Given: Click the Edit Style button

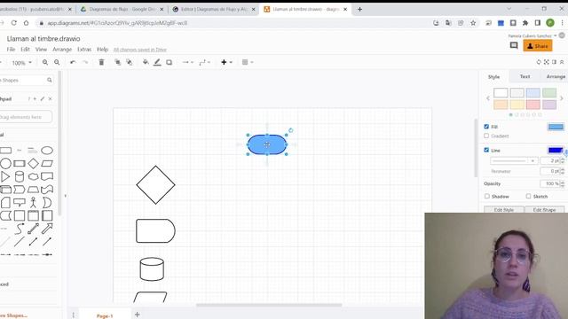Looking at the screenshot, I should coord(504,210).
